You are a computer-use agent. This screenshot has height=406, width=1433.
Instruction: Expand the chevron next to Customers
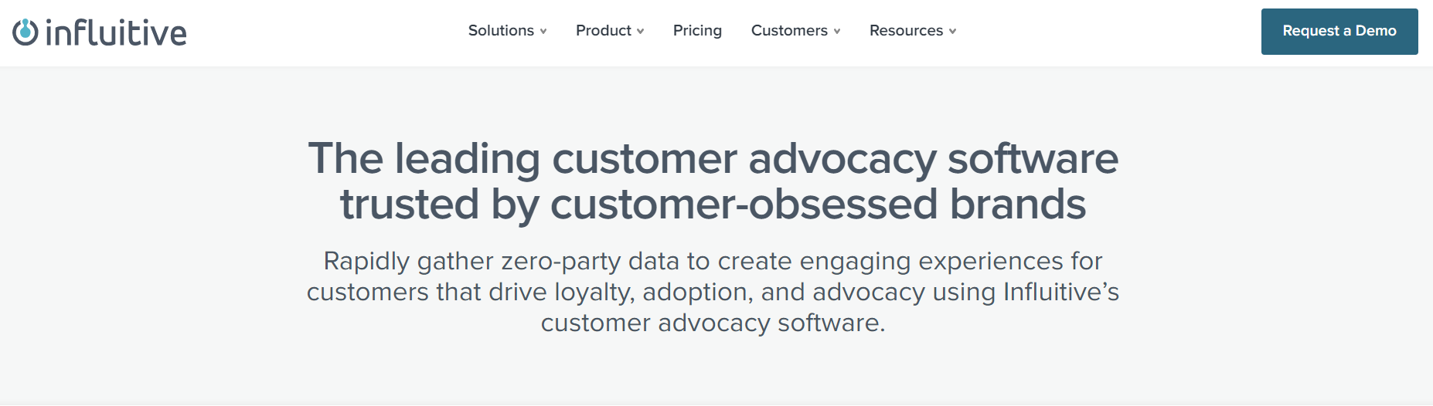837,32
